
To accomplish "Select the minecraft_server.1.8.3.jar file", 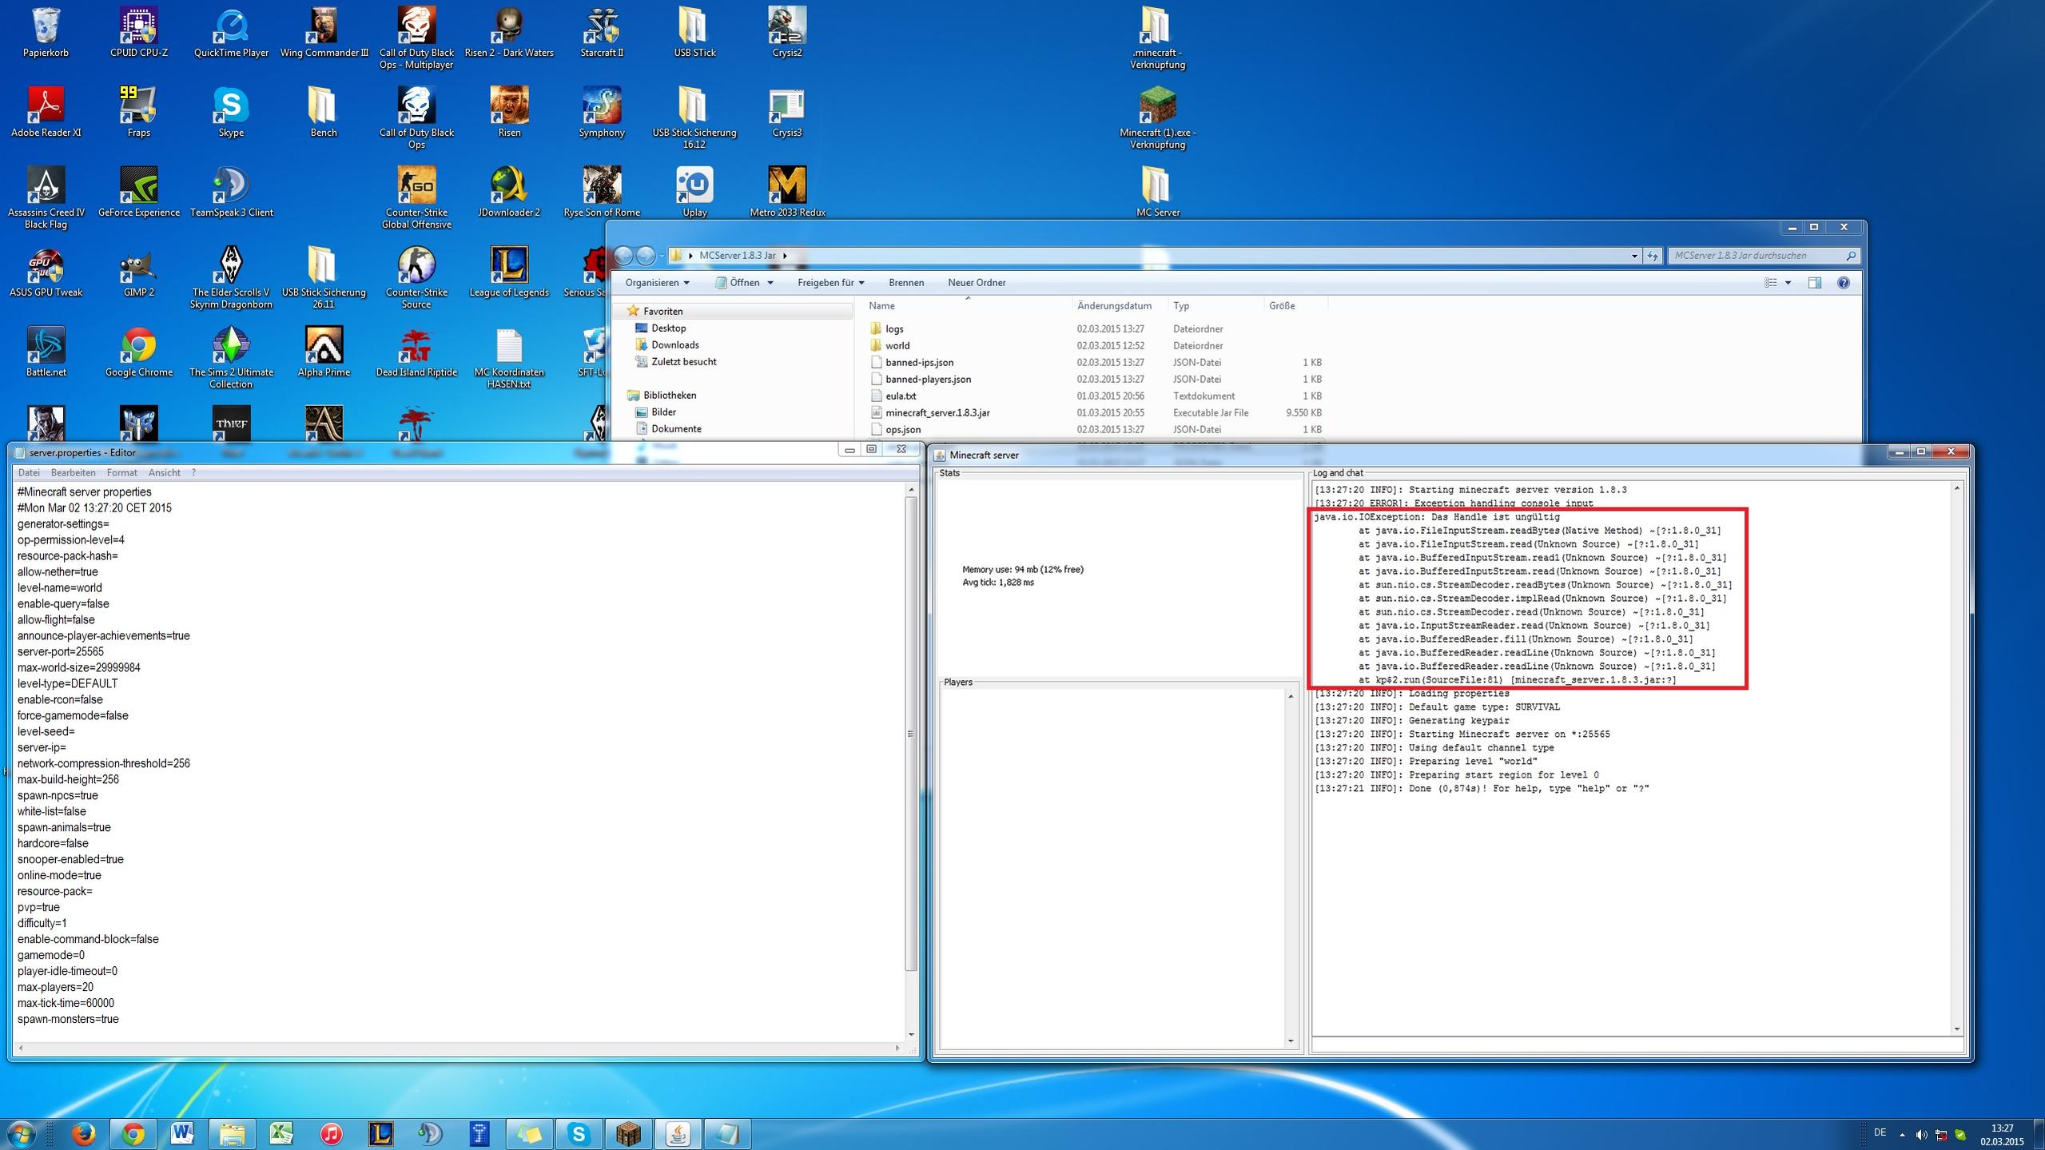I will pos(937,412).
